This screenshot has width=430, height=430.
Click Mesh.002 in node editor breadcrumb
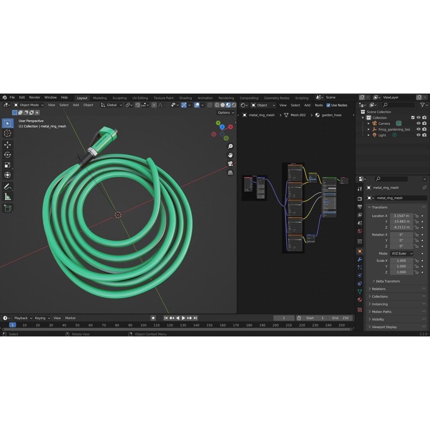click(x=298, y=115)
